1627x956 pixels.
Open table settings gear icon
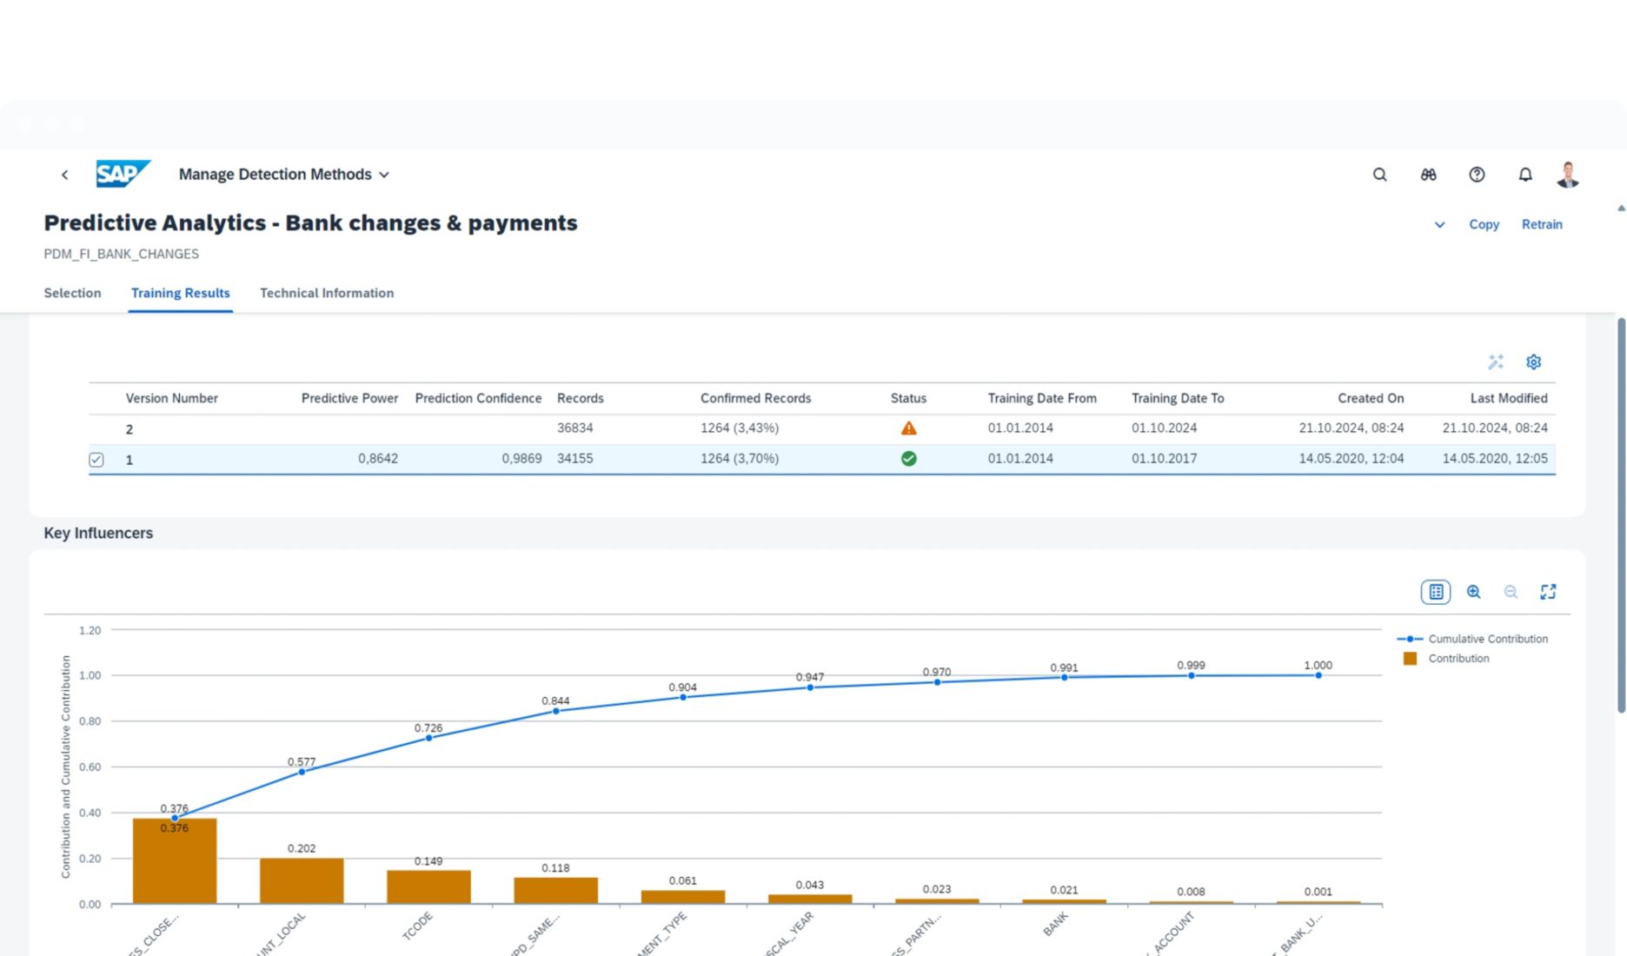coord(1533,362)
